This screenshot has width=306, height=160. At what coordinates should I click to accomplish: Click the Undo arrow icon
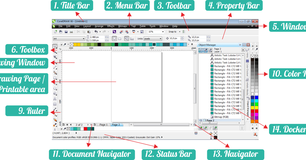[96, 31]
